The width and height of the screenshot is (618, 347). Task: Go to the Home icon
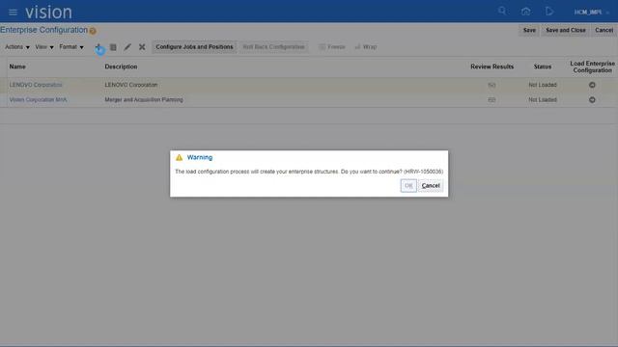[x=525, y=12]
